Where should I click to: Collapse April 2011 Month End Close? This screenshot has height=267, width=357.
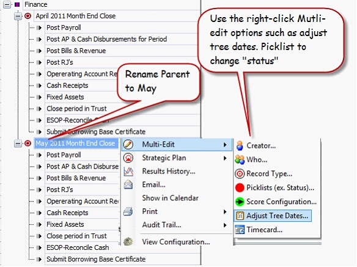click(18, 16)
